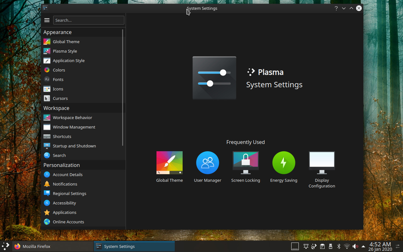Viewport: 403px width, 252px height.
Task: Click the sidebar vertical scrollbar
Action: [x=123, y=87]
